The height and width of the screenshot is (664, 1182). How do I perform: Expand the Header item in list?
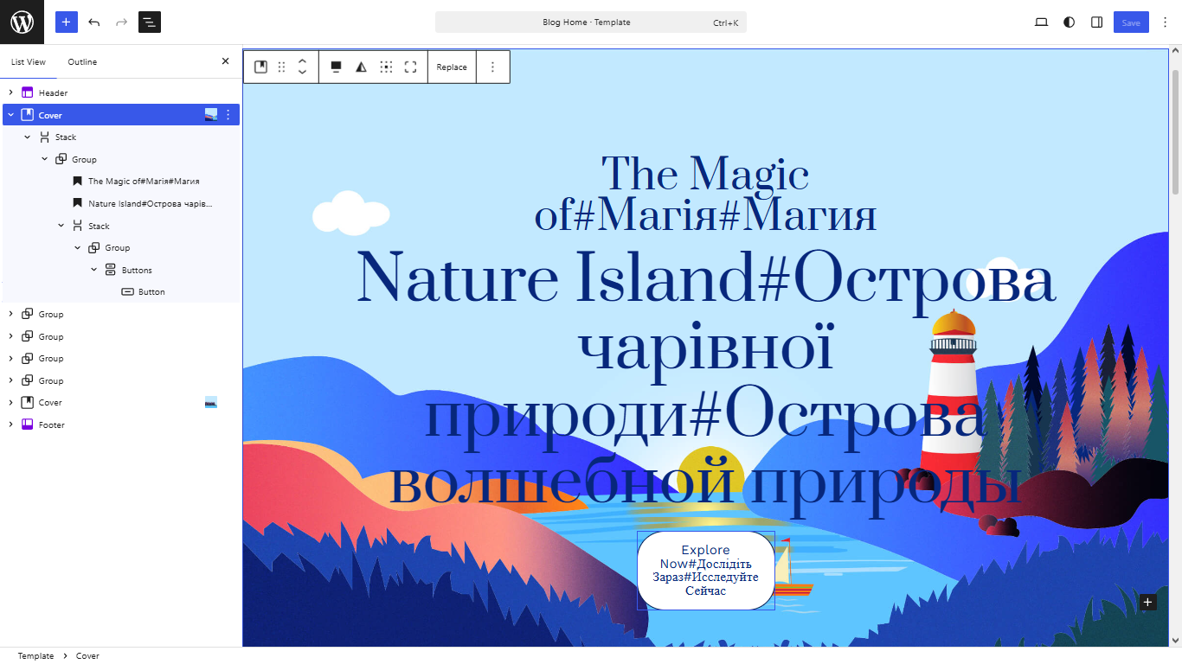click(10, 93)
